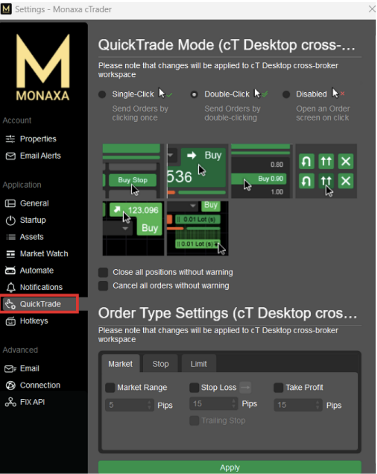Click the Notifications bell icon

pyautogui.click(x=11, y=288)
